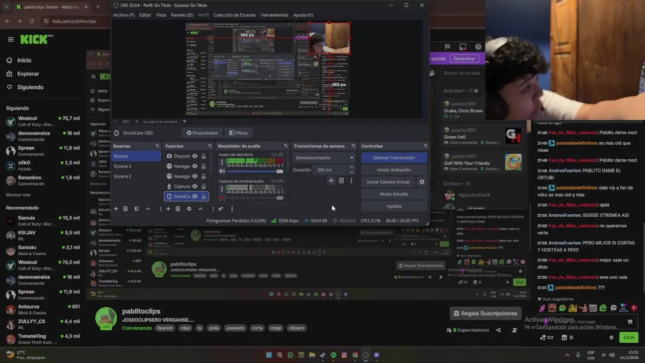Share the pablitoclips stream via share icon
The width and height of the screenshot is (645, 363).
click(498, 330)
